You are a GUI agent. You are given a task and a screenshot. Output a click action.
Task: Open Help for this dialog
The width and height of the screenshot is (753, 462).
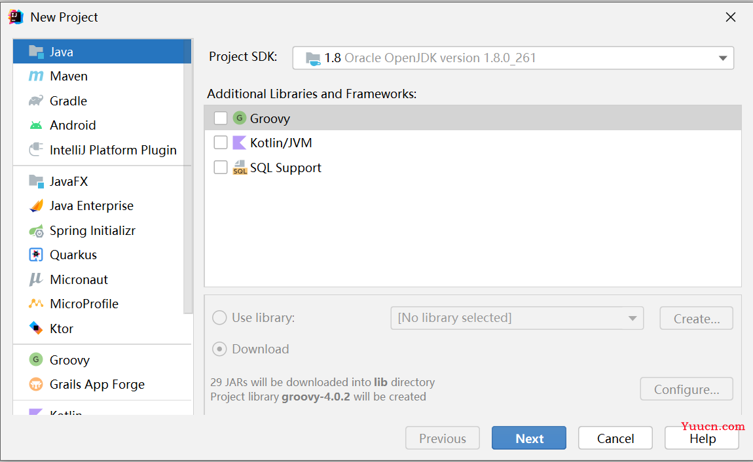(702, 438)
